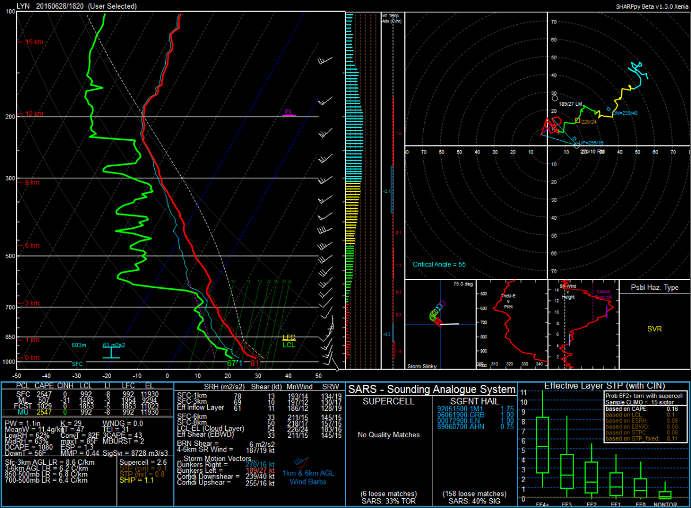Click the STP (cin) = 0.1 index
The height and width of the screenshot is (508, 691).
pyautogui.click(x=143, y=468)
